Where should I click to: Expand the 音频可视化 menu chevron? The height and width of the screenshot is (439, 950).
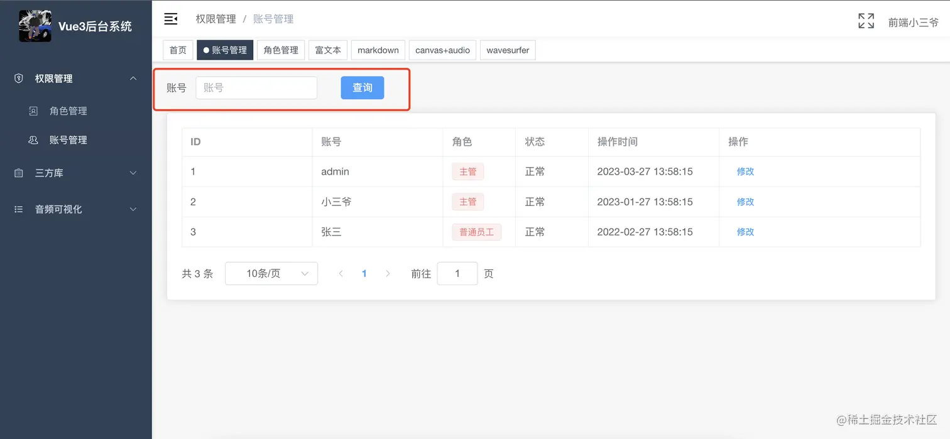133,209
